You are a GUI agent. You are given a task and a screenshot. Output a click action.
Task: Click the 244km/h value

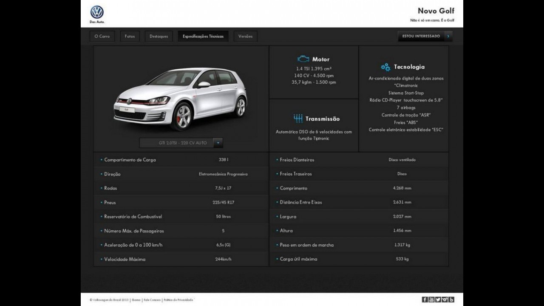point(223,259)
